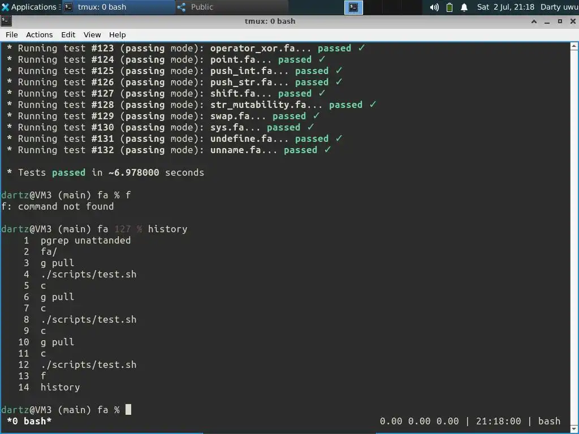Screen dimensions: 579x434
Task: Switch to the Public taskbar window
Action: [x=231, y=7]
